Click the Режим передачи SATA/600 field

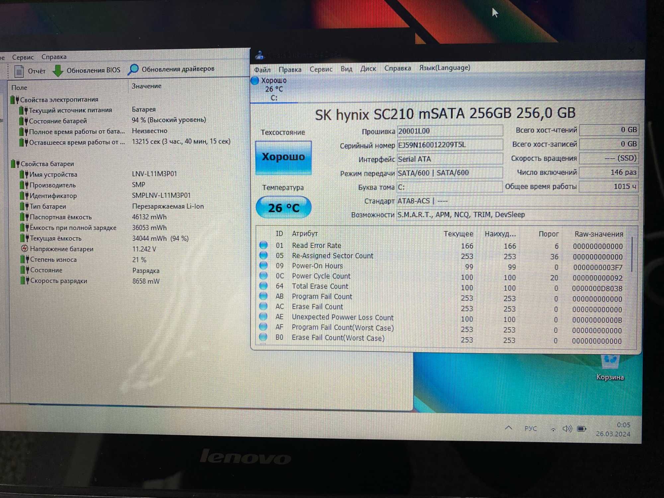(x=450, y=173)
